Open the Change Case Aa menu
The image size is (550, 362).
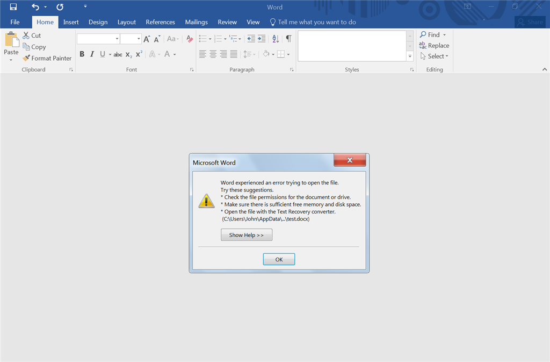click(x=173, y=39)
